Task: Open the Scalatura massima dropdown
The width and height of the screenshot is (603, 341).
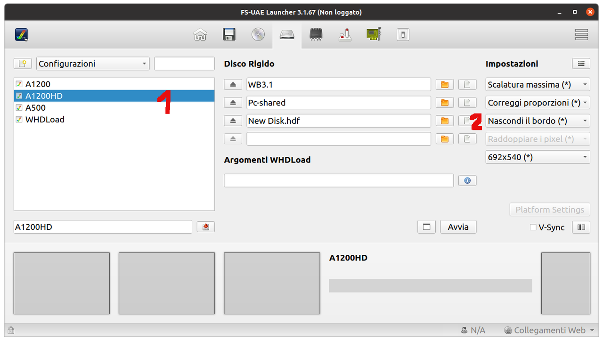Action: (x=538, y=85)
